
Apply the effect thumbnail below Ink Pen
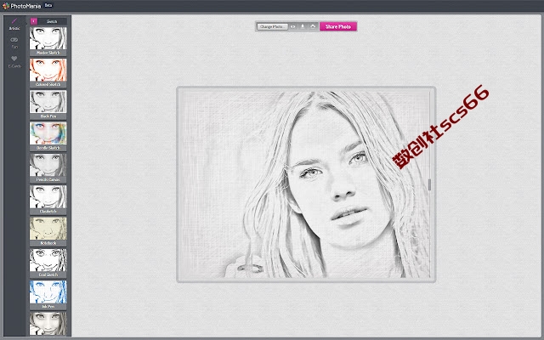[48, 323]
